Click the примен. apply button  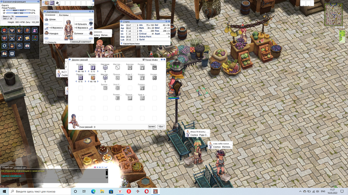click(152, 127)
